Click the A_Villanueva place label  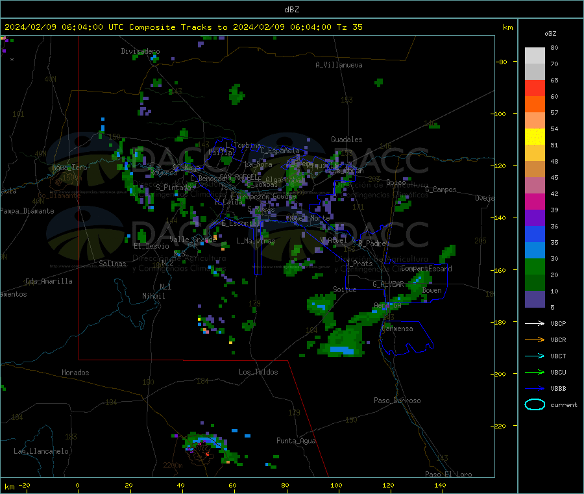pos(339,65)
